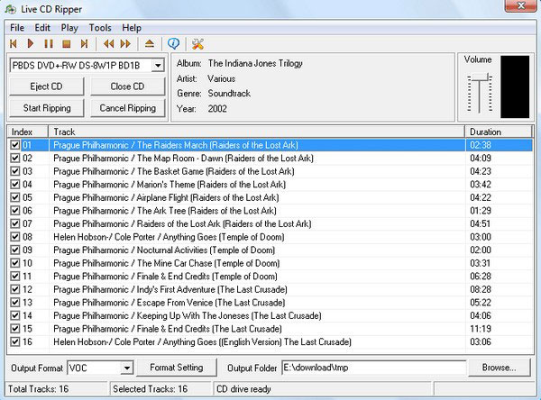Click the Browse button for output folder
Viewport: 541px width, 400px height.
499,368
